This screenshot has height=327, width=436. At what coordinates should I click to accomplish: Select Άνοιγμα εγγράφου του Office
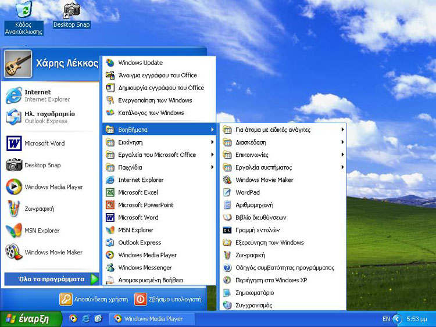(159, 76)
